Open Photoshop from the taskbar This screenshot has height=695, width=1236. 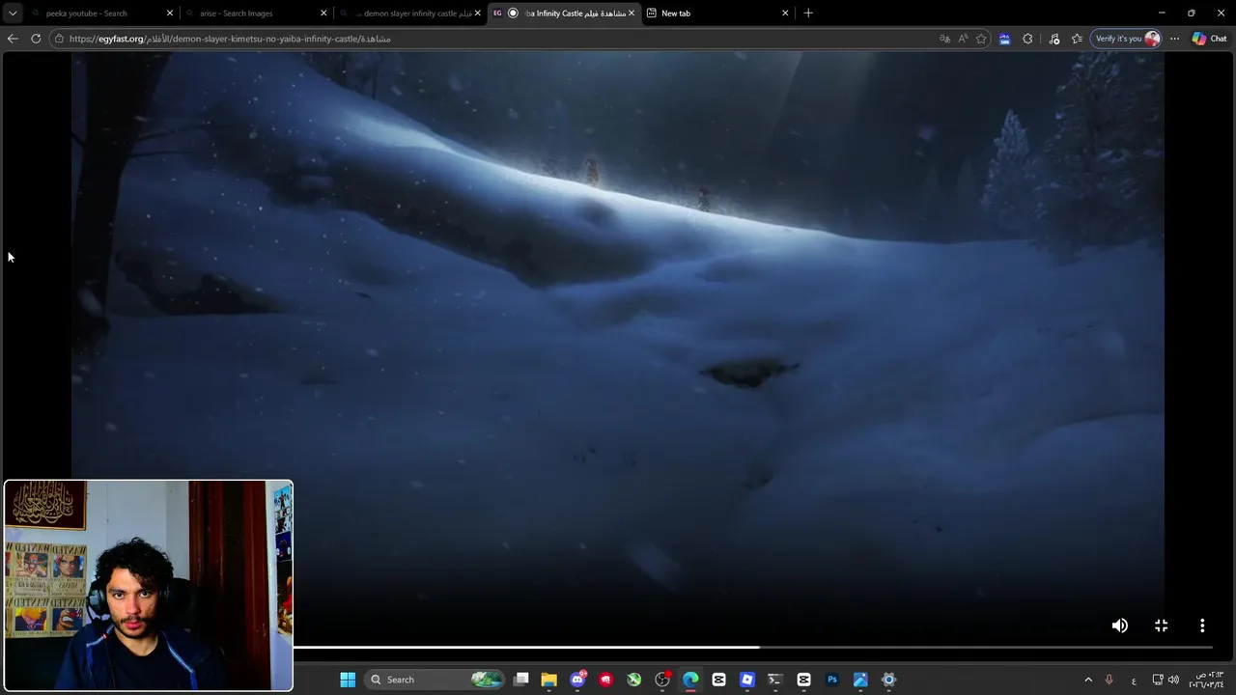(831, 680)
